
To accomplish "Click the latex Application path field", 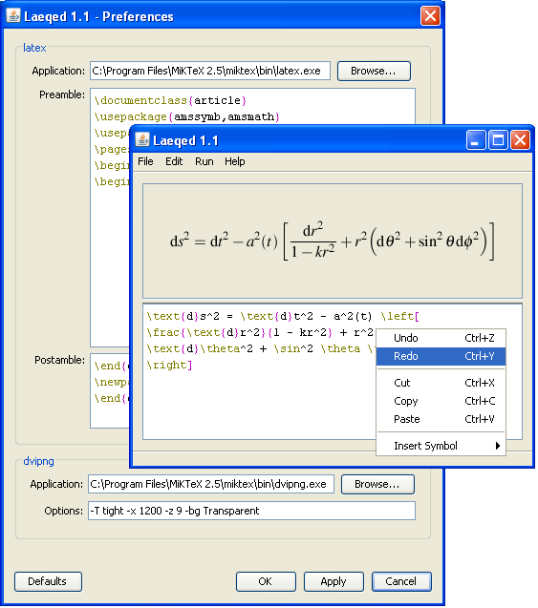I will tap(210, 71).
